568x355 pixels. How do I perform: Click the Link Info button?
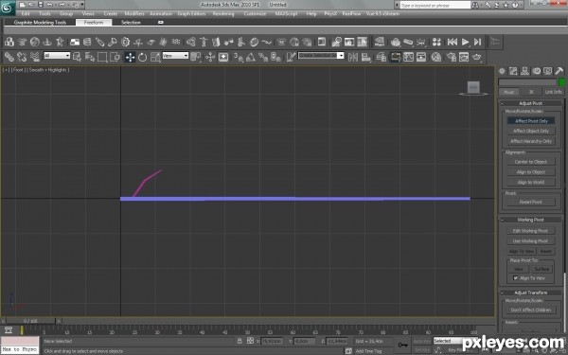[x=554, y=92]
